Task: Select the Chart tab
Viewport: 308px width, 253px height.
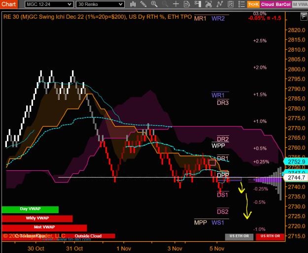Action: 9,4
